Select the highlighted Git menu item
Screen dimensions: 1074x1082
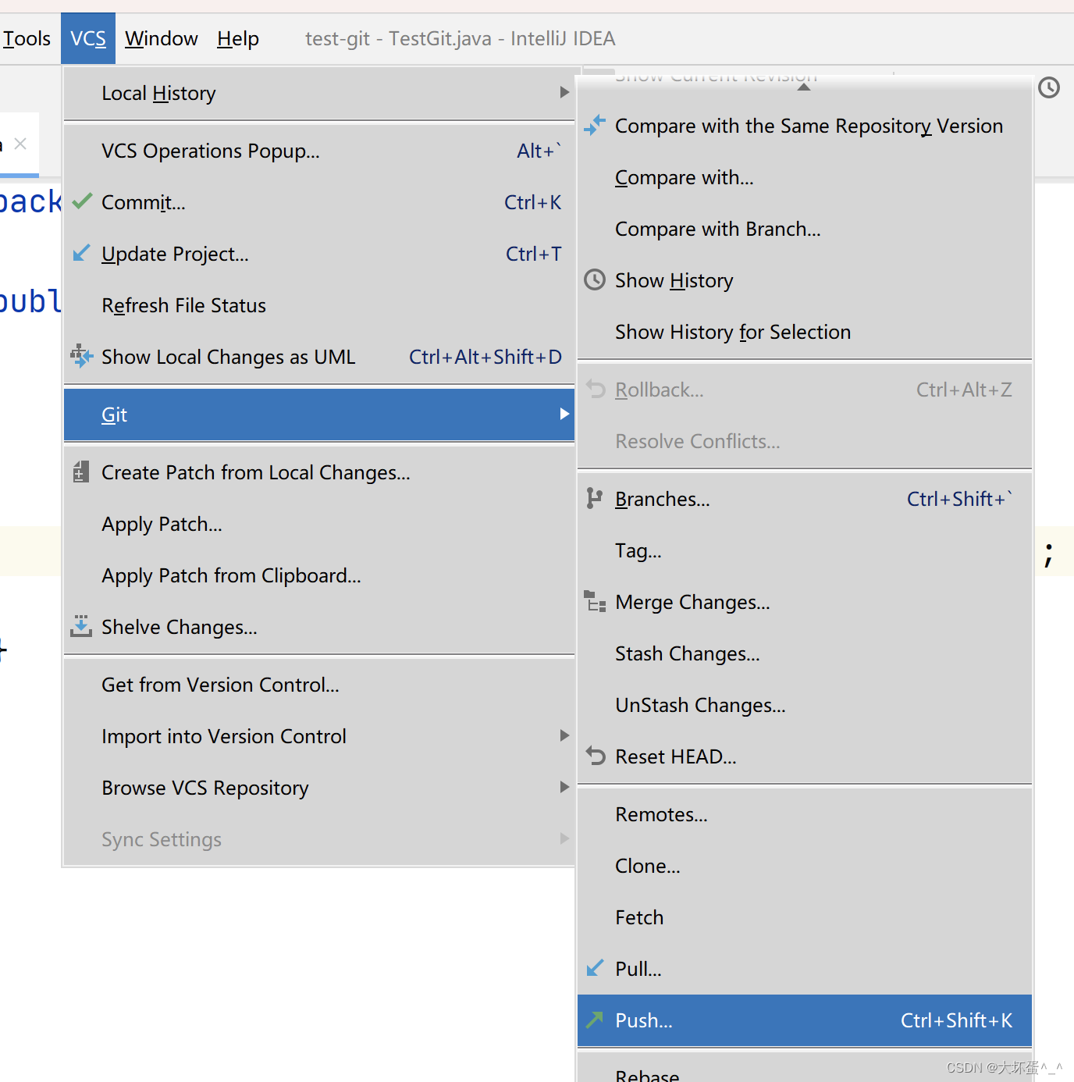coord(318,415)
